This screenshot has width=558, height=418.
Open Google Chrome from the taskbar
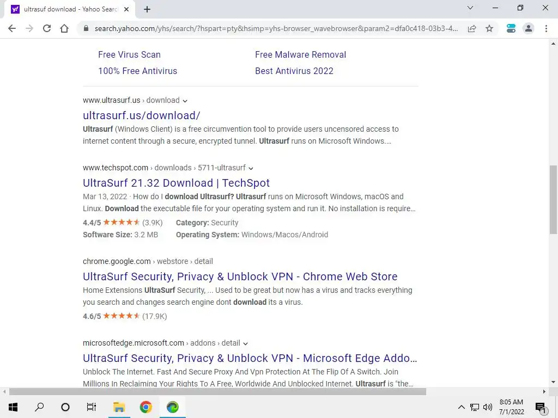pyautogui.click(x=145, y=407)
